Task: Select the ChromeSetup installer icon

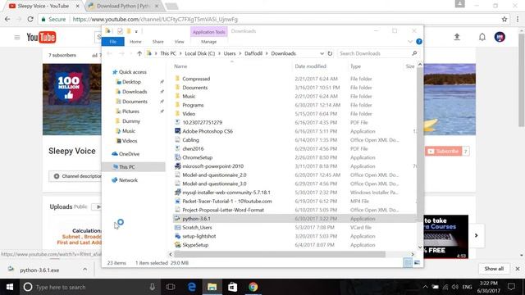Action: click(x=177, y=157)
